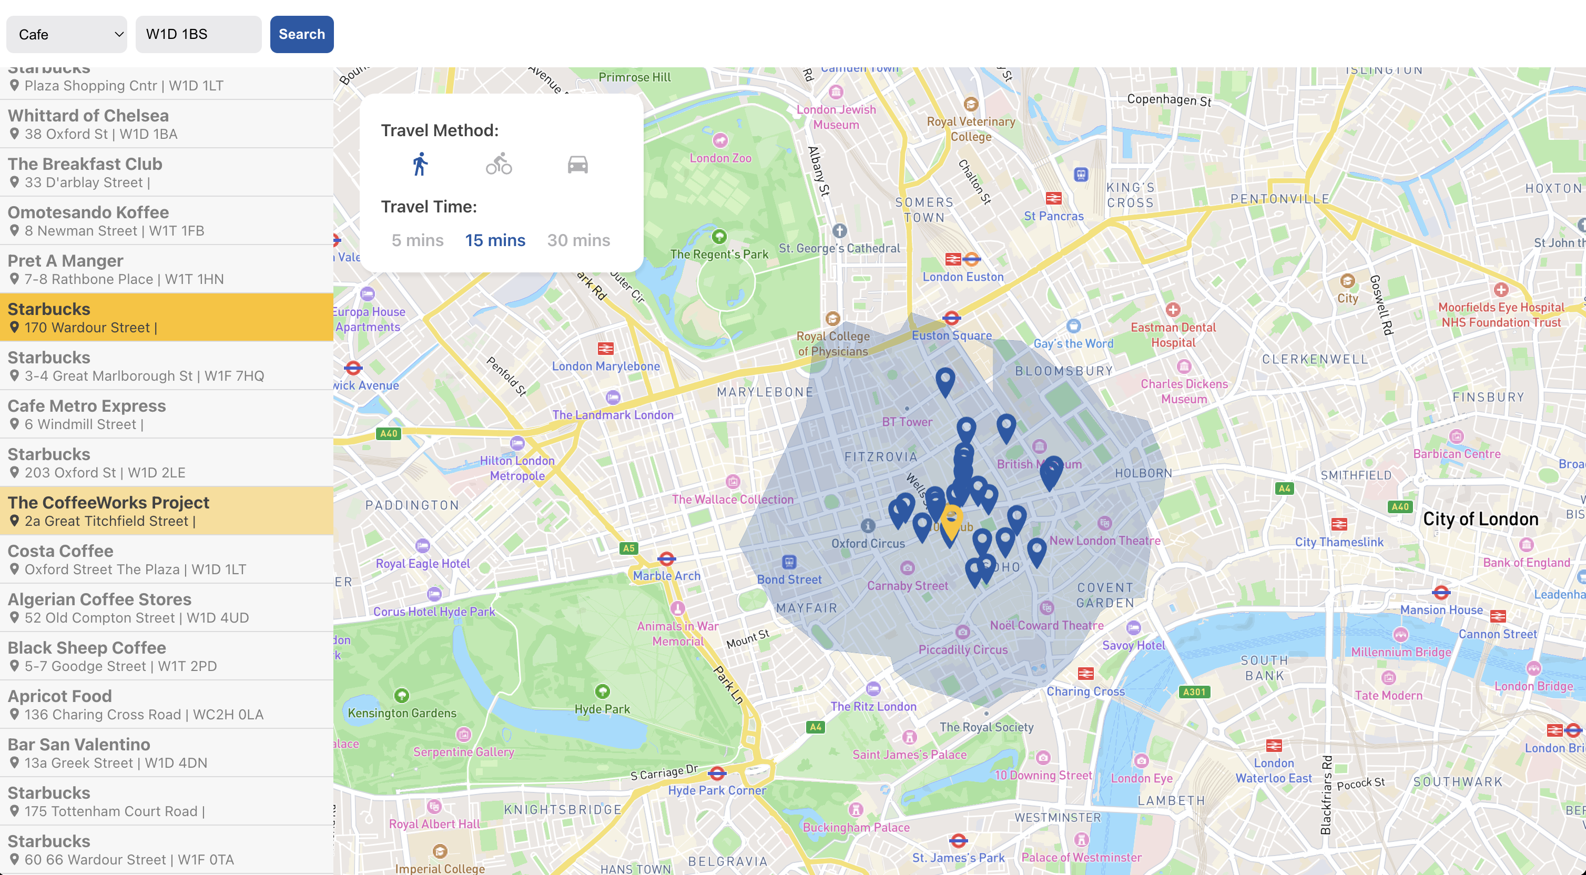Click the Search button
The width and height of the screenshot is (1586, 875).
(302, 34)
